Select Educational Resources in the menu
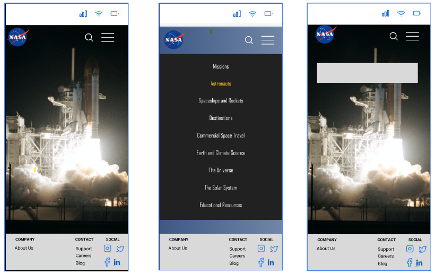This screenshot has height=274, width=436. (221, 205)
